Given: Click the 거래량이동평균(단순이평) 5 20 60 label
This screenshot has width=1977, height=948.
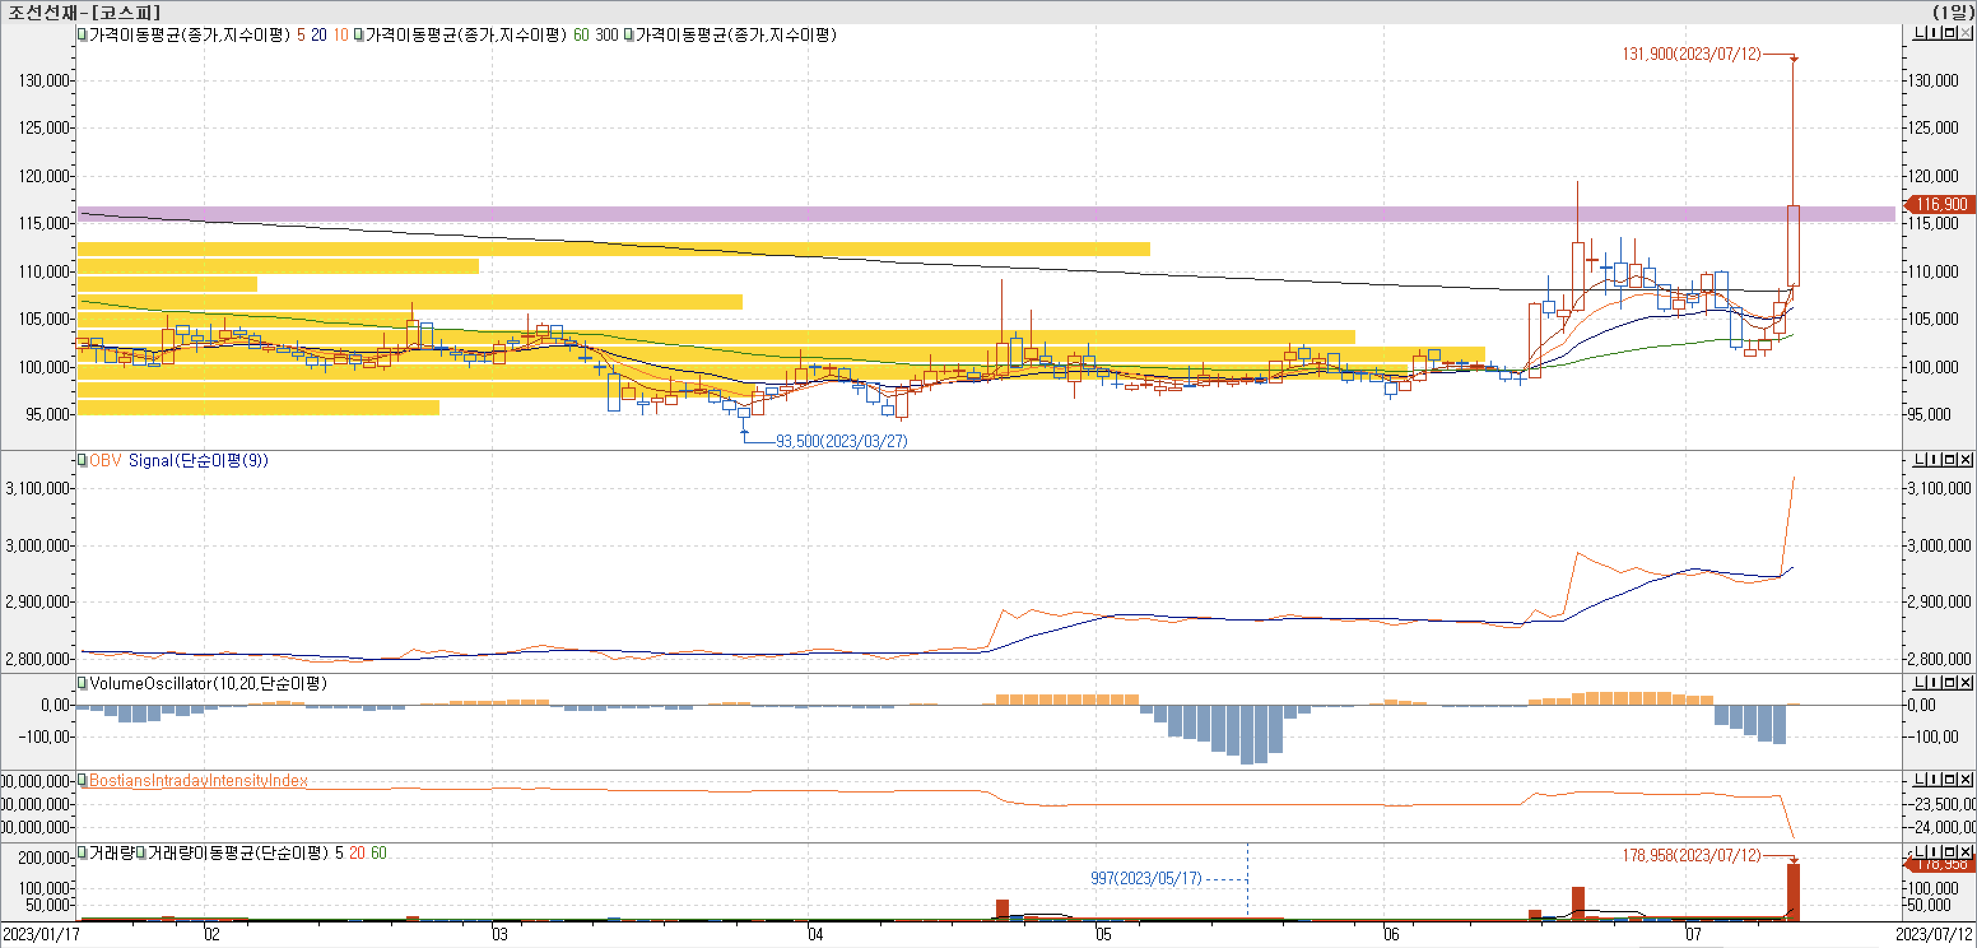Looking at the screenshot, I should (266, 853).
